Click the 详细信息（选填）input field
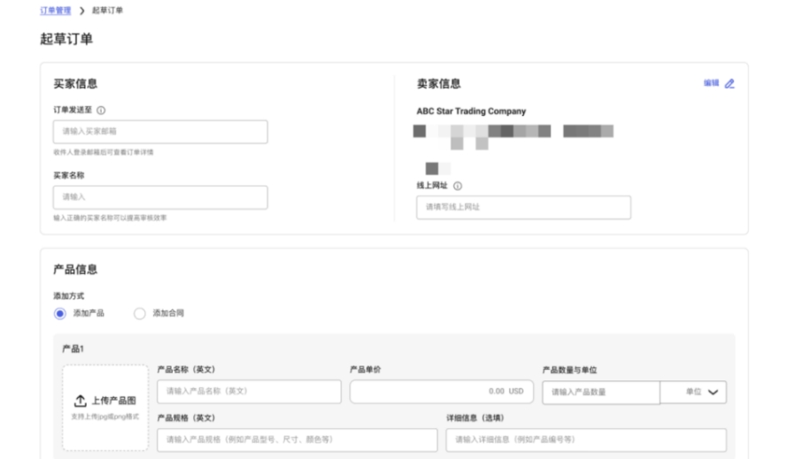803x459 pixels. click(x=586, y=440)
